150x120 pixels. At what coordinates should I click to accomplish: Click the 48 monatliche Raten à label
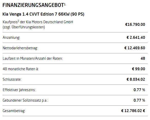point(21,69)
